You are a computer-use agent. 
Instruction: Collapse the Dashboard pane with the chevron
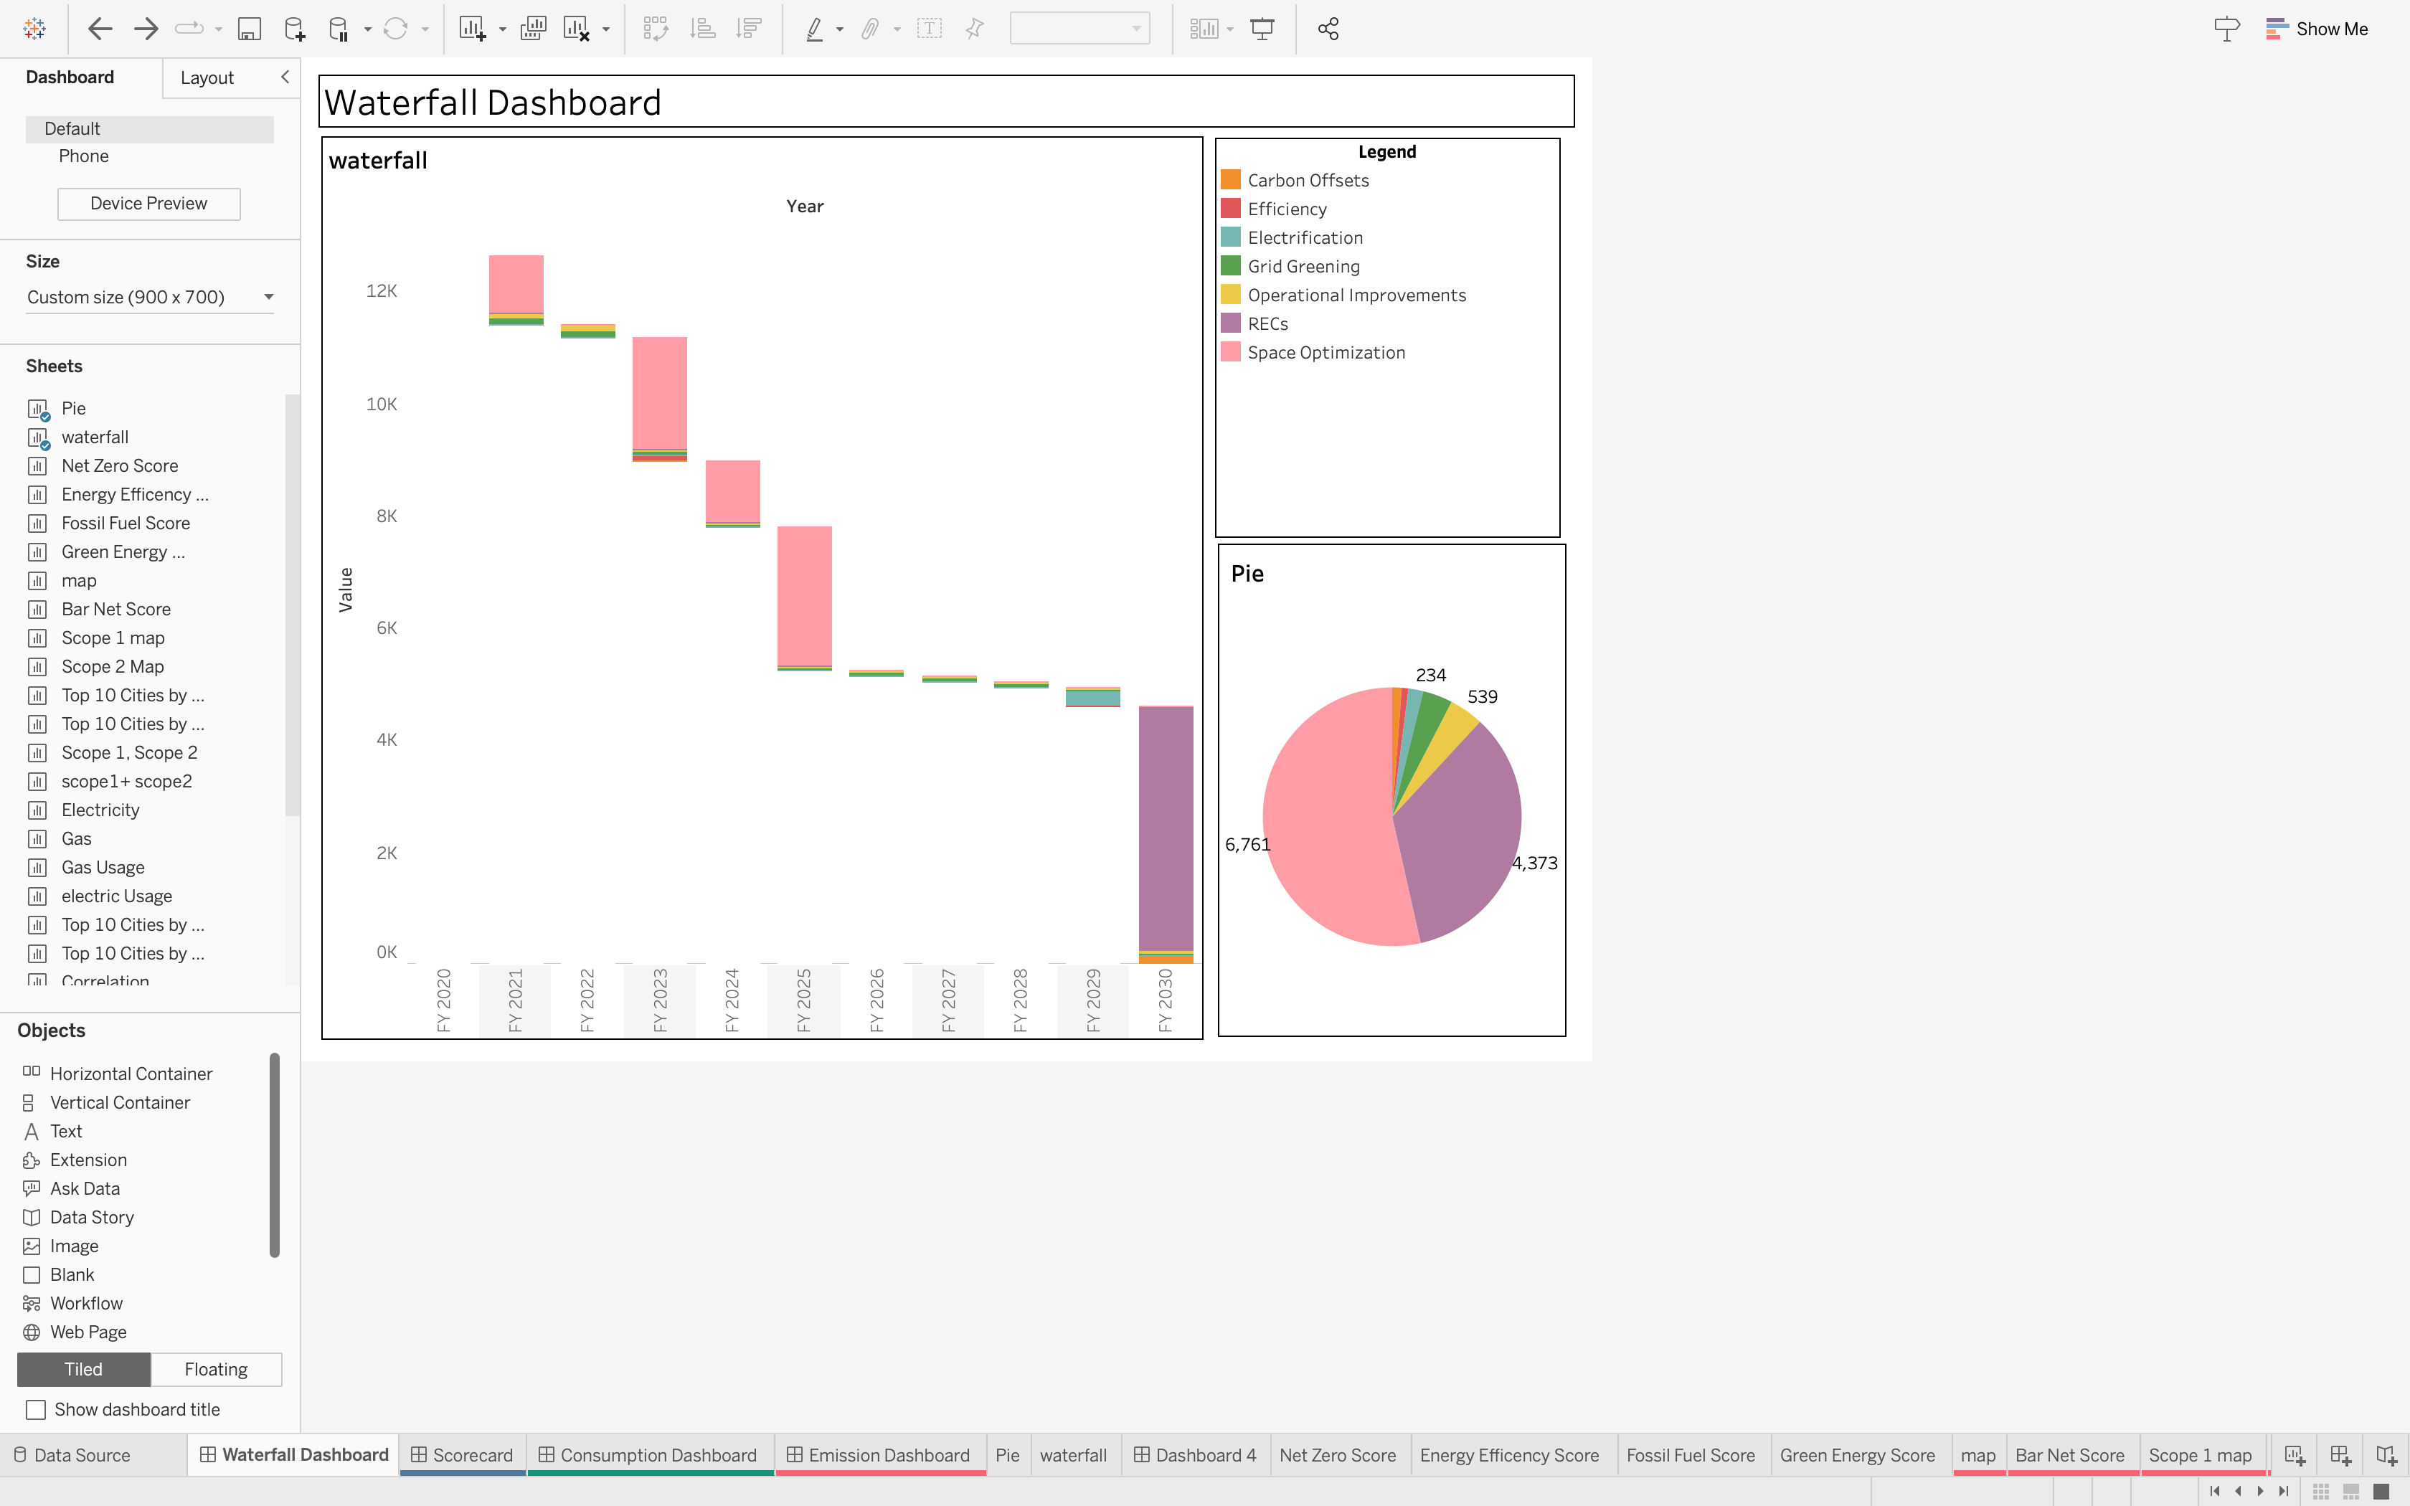coord(285,77)
